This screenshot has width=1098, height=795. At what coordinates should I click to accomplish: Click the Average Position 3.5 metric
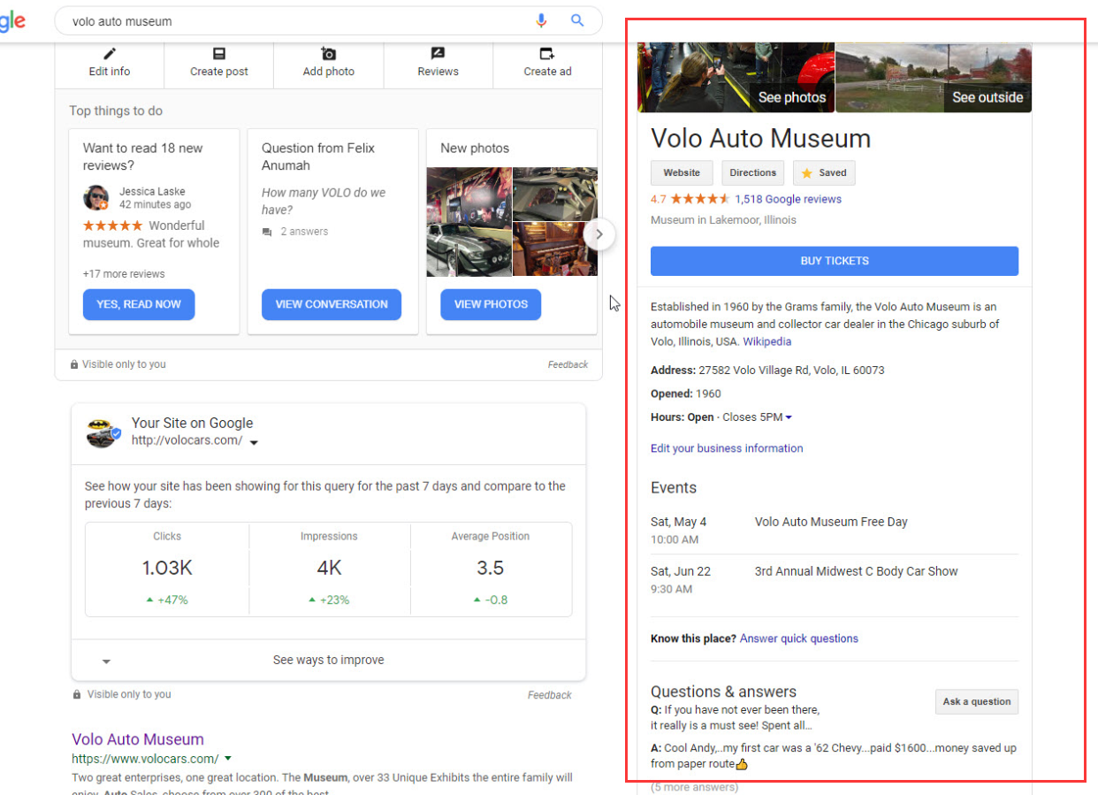click(491, 569)
